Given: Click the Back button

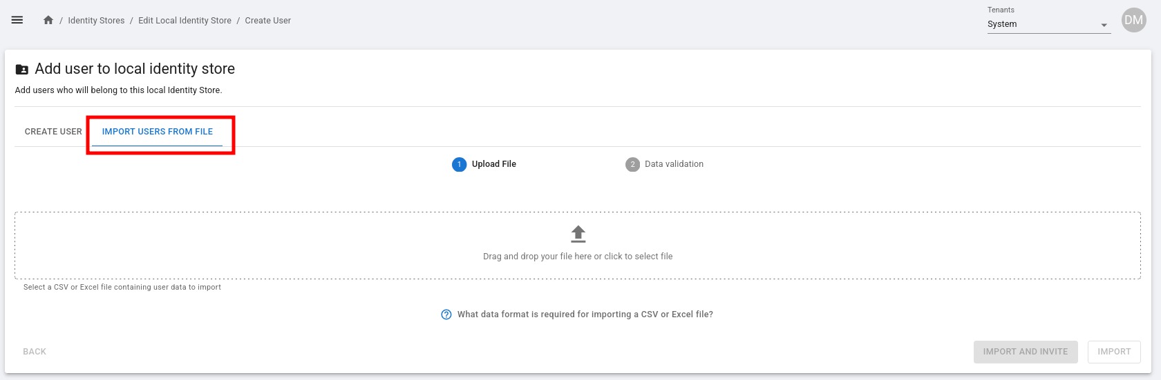Looking at the screenshot, I should point(35,352).
